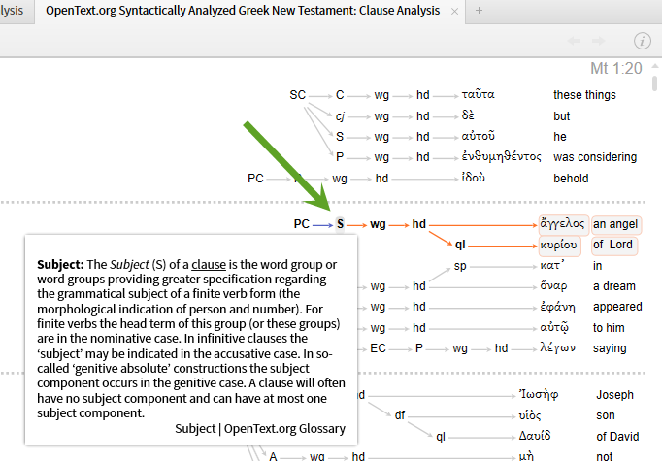Select the P node before λέγων
Image resolution: width=662 pixels, height=461 pixels.
coord(418,348)
